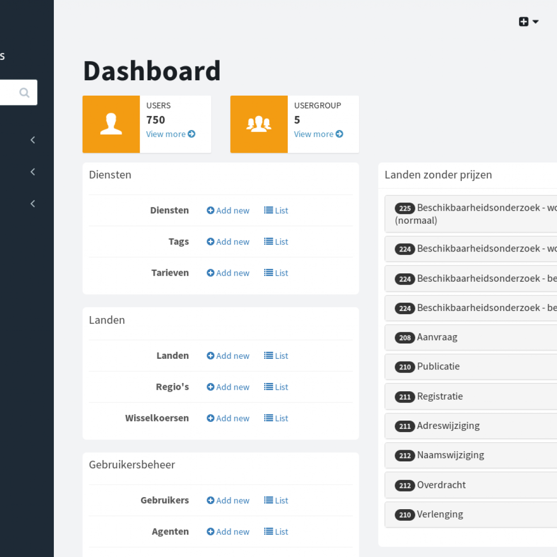This screenshot has width=557, height=557.
Task: Open List for Wisselkoersen row
Action: click(276, 418)
